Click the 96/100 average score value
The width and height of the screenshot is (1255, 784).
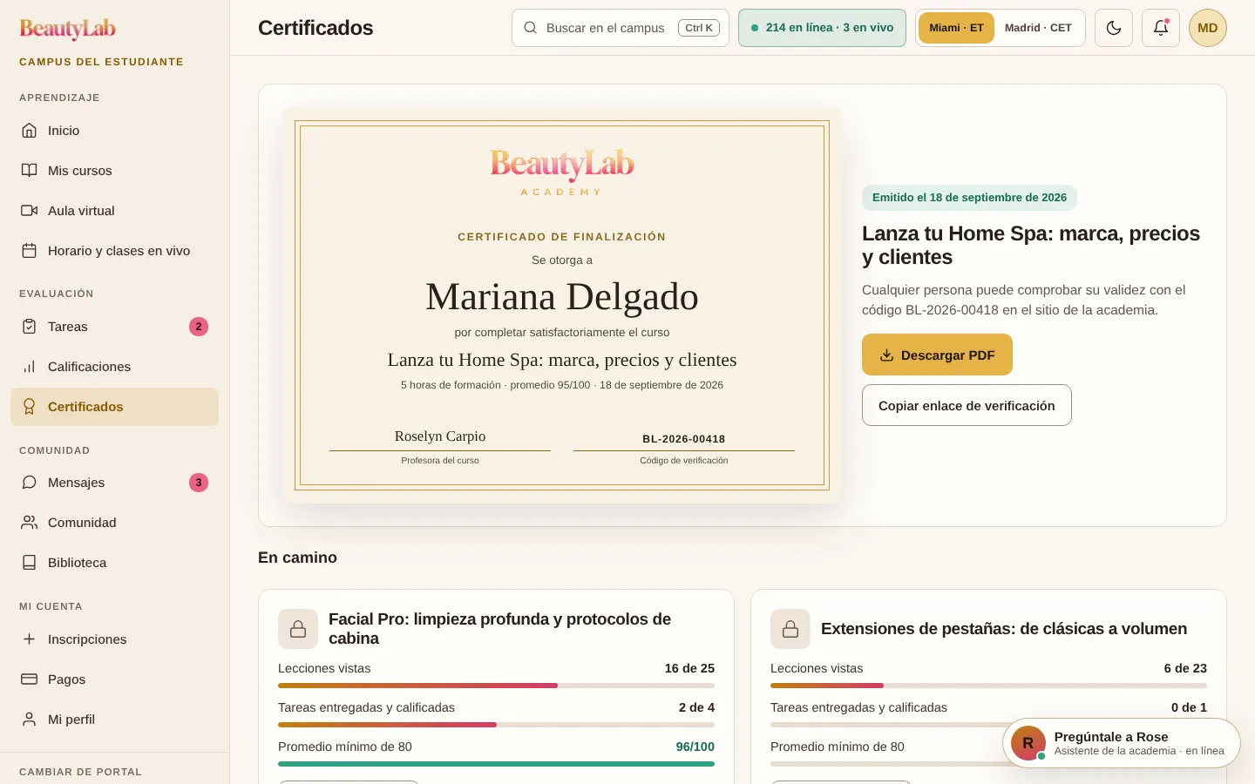pos(695,747)
